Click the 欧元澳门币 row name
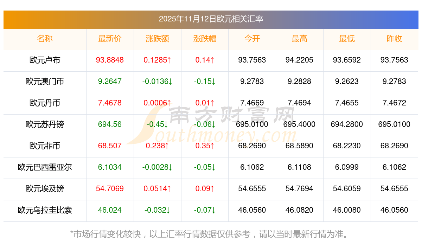The image size is (422, 245). click(x=45, y=82)
